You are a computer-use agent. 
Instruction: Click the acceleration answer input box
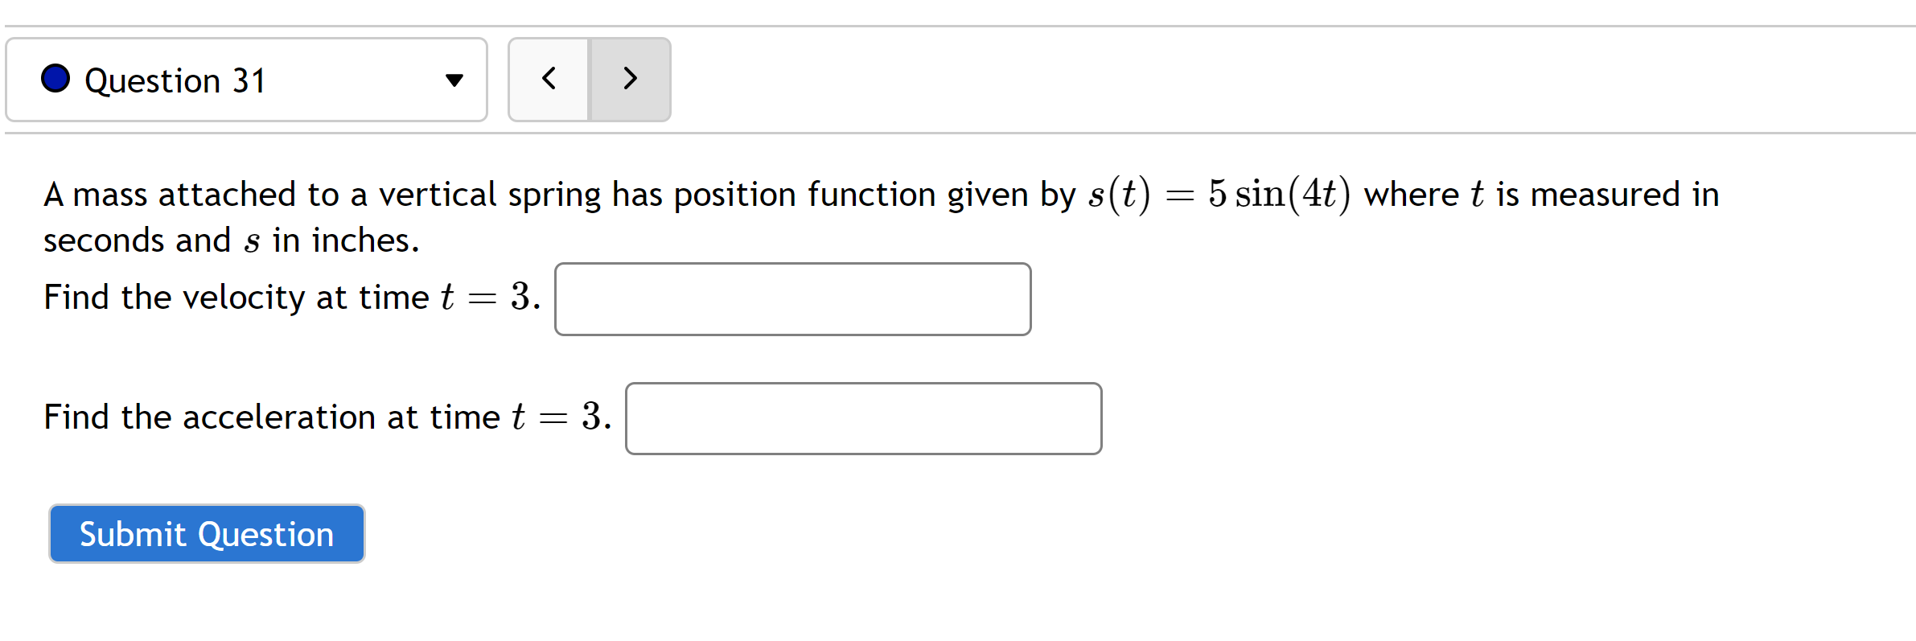pos(863,417)
